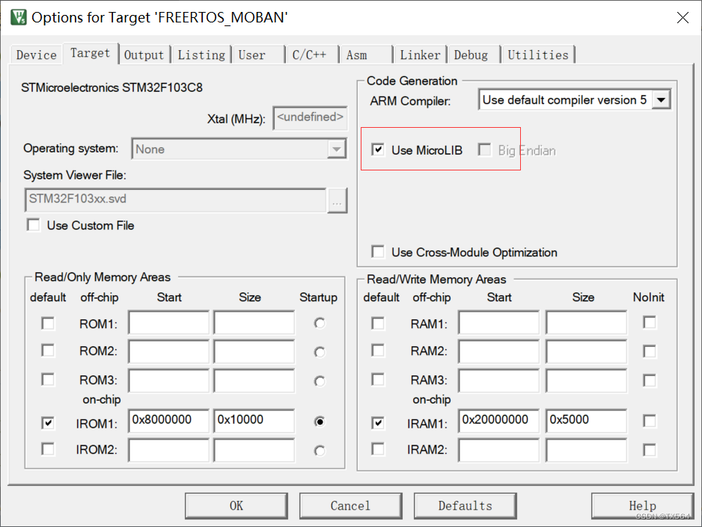Click the Keil uVision icon in title bar
702x527 pixels.
click(19, 17)
